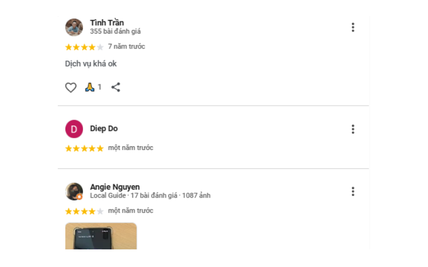The height and width of the screenshot is (267, 428).
Task: Open more options menu for Diep Do's review
Action: click(353, 129)
